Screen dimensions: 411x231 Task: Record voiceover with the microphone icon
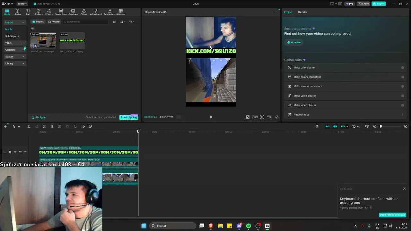[x=317, y=126]
